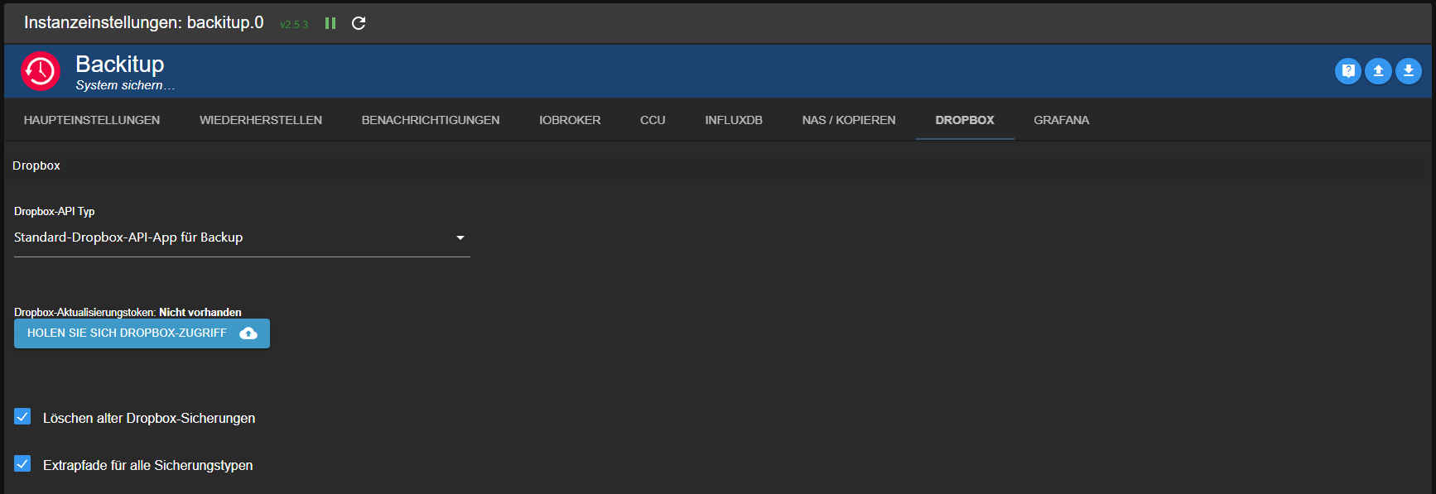Screen dimensions: 1436x494
Task: Open the help documentation icon
Action: [x=1347, y=71]
